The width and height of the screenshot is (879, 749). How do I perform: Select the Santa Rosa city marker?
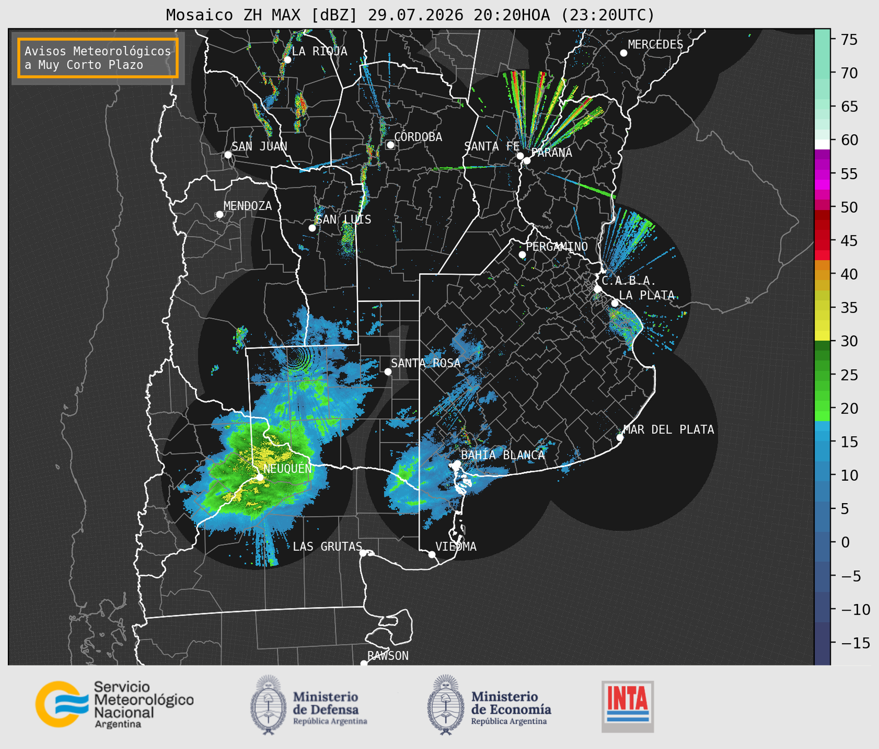point(388,371)
